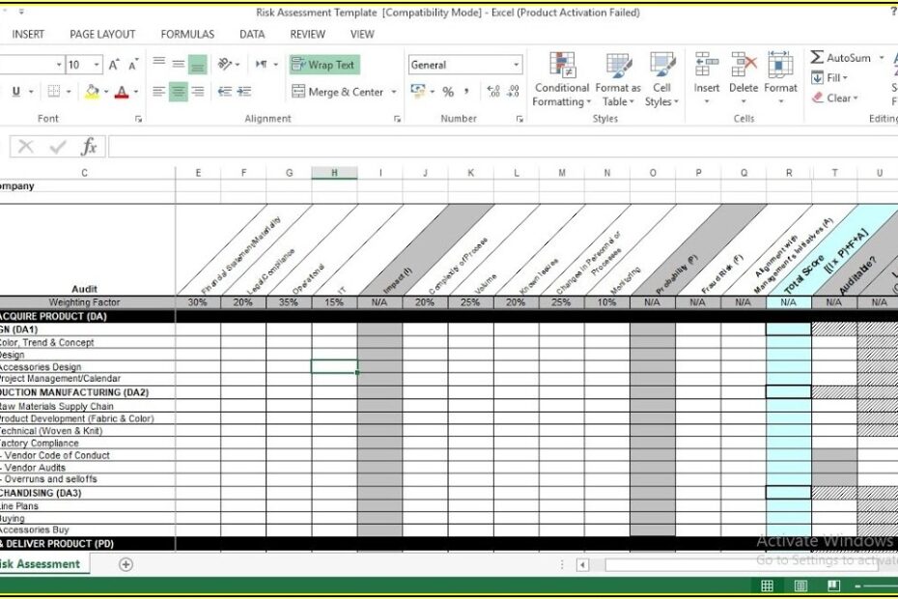
Task: Open the Number Format dropdown showing General
Action: point(463,65)
